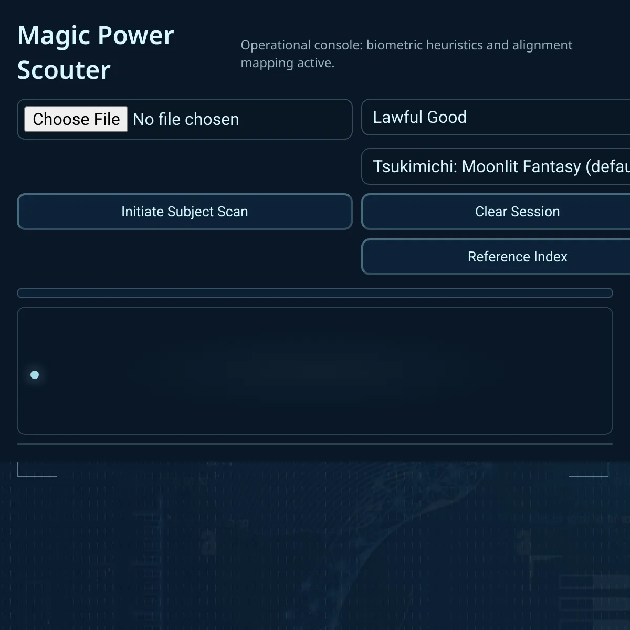Click the 'No file chosen' text

[x=186, y=119]
